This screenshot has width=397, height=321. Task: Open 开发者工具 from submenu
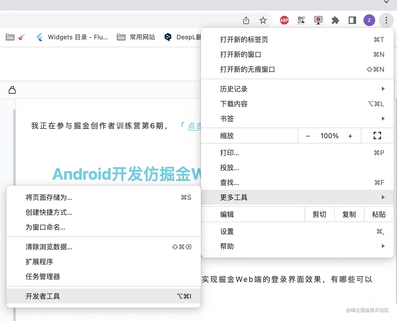pos(104,296)
